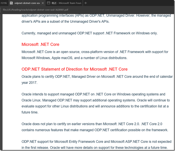Click the PDF file icon on active tab
This screenshot has width=175, height=151.
[x=11, y=3]
